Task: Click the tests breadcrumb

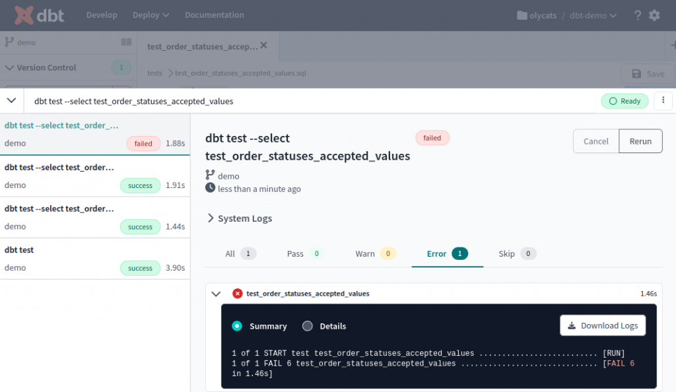Action: point(154,73)
